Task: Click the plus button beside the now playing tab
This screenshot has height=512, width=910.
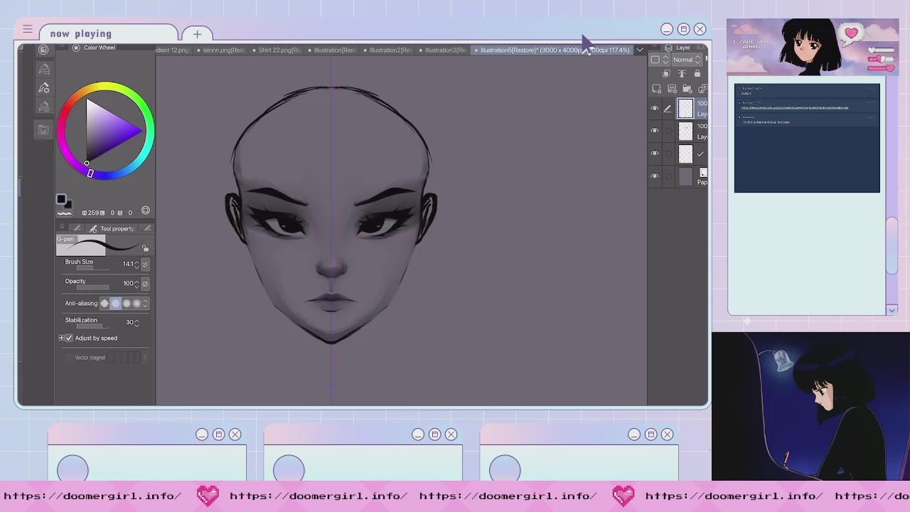Action: tap(197, 33)
